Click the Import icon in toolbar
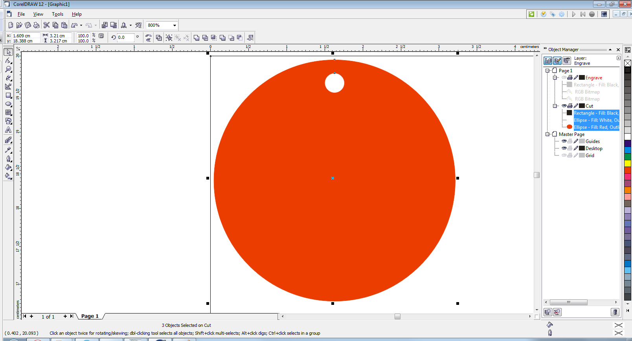Viewport: 632px width, 341px height. pyautogui.click(x=105, y=25)
